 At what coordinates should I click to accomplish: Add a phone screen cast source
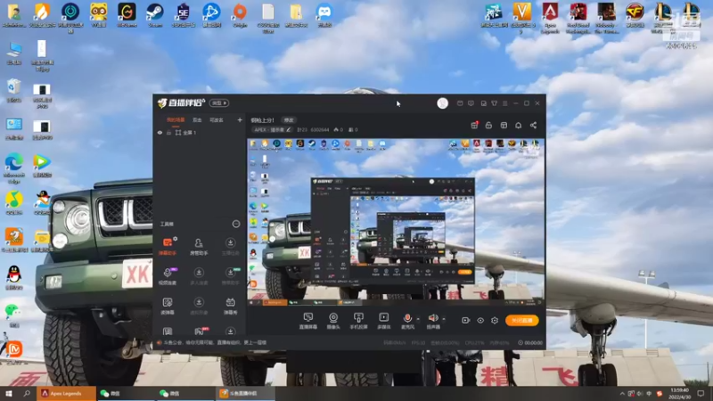[358, 321]
